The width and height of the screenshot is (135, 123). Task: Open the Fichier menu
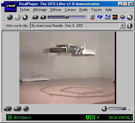coord(25,10)
